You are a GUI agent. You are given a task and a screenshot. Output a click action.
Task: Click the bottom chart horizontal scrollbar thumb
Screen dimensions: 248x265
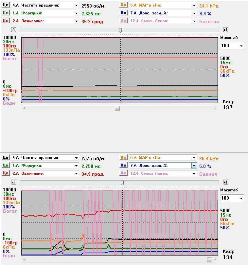209,260
